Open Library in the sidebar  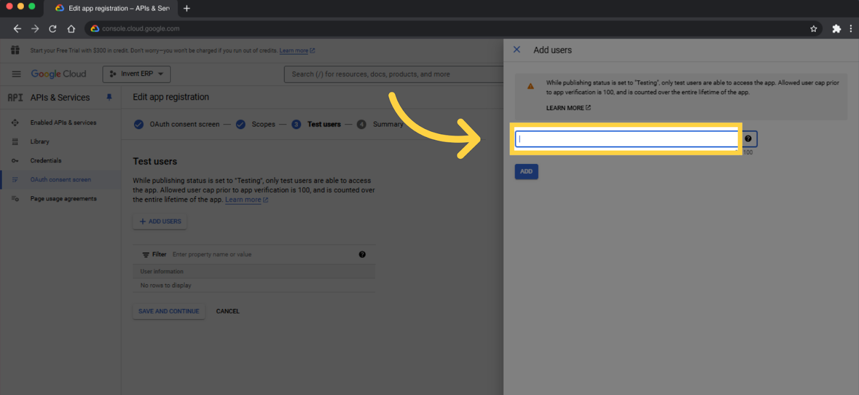tap(40, 141)
